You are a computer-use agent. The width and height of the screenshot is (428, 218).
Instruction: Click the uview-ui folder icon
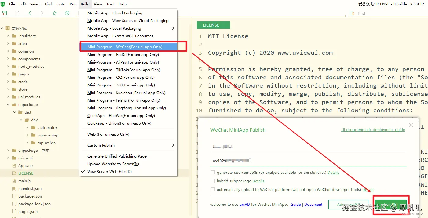coord(14,158)
